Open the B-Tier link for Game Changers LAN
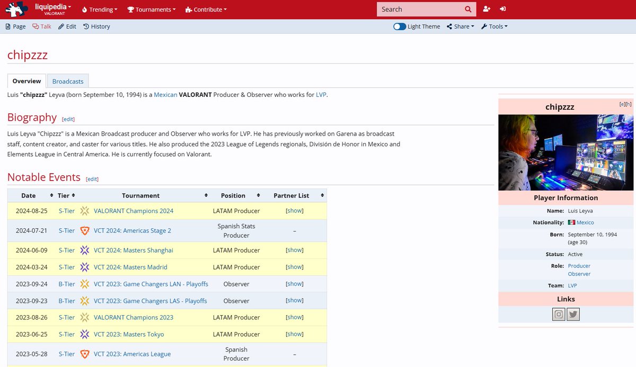 67,284
